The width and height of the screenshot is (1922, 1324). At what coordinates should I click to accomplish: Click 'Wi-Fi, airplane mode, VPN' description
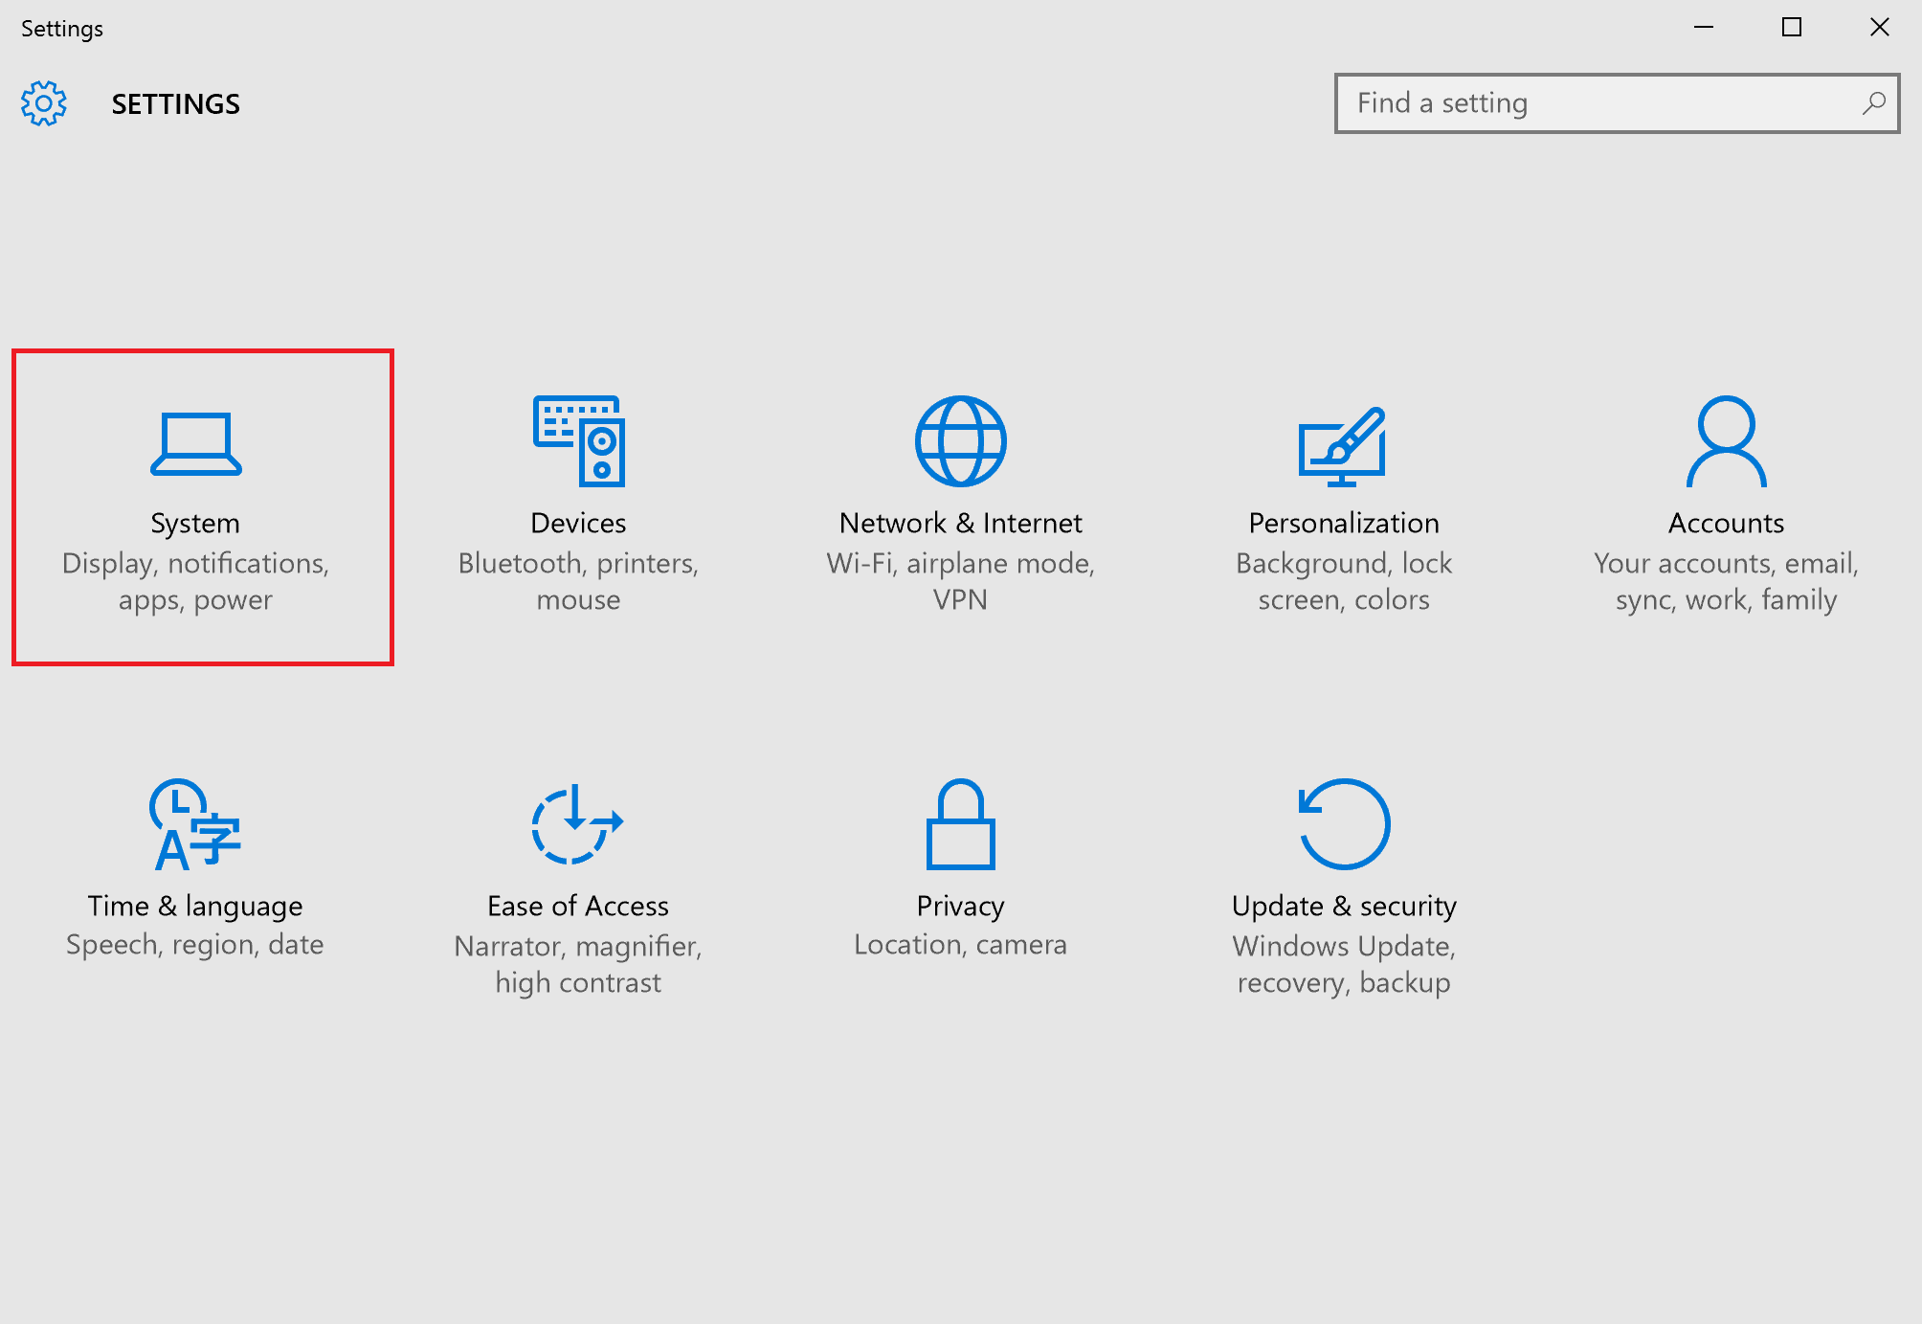[961, 581]
